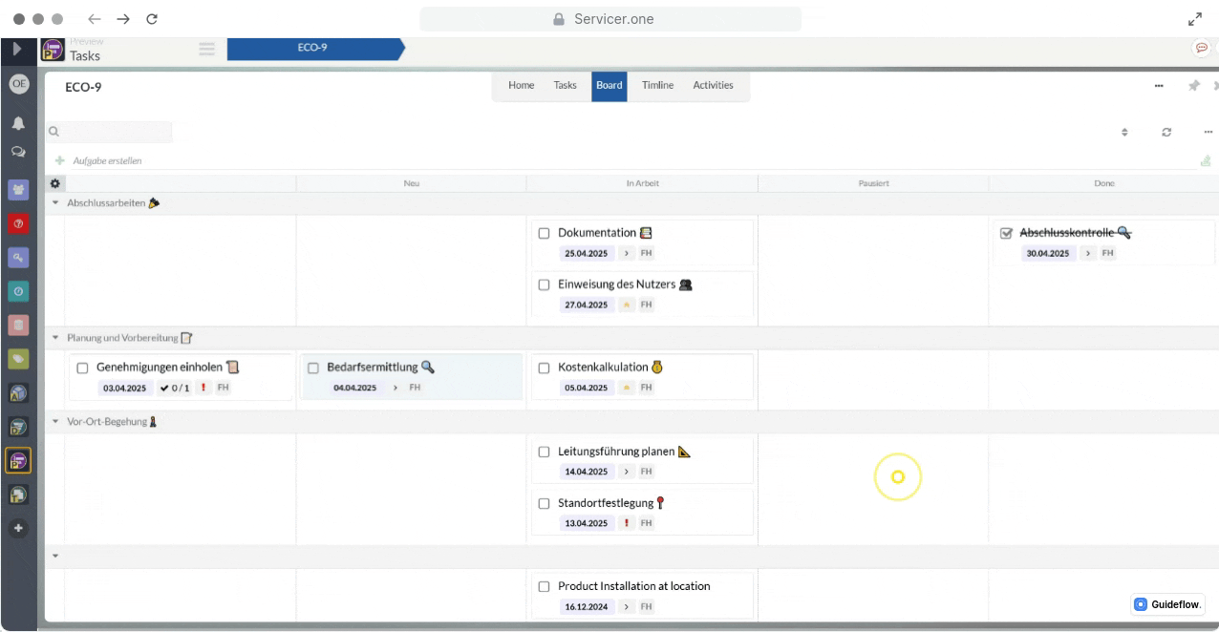
Task: Open the hamburger menu next to Tasks
Action: 206,50
